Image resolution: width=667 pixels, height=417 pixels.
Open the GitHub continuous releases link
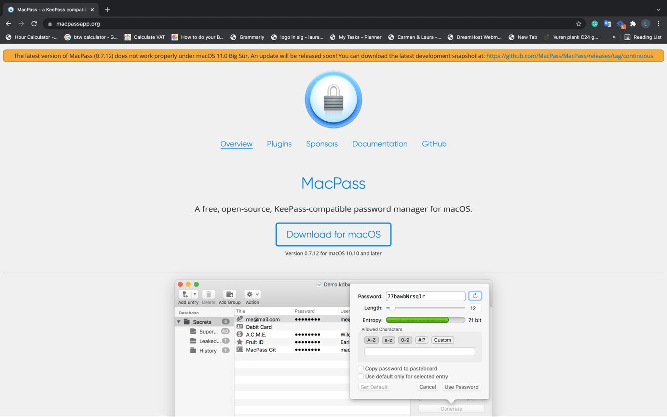(569, 56)
